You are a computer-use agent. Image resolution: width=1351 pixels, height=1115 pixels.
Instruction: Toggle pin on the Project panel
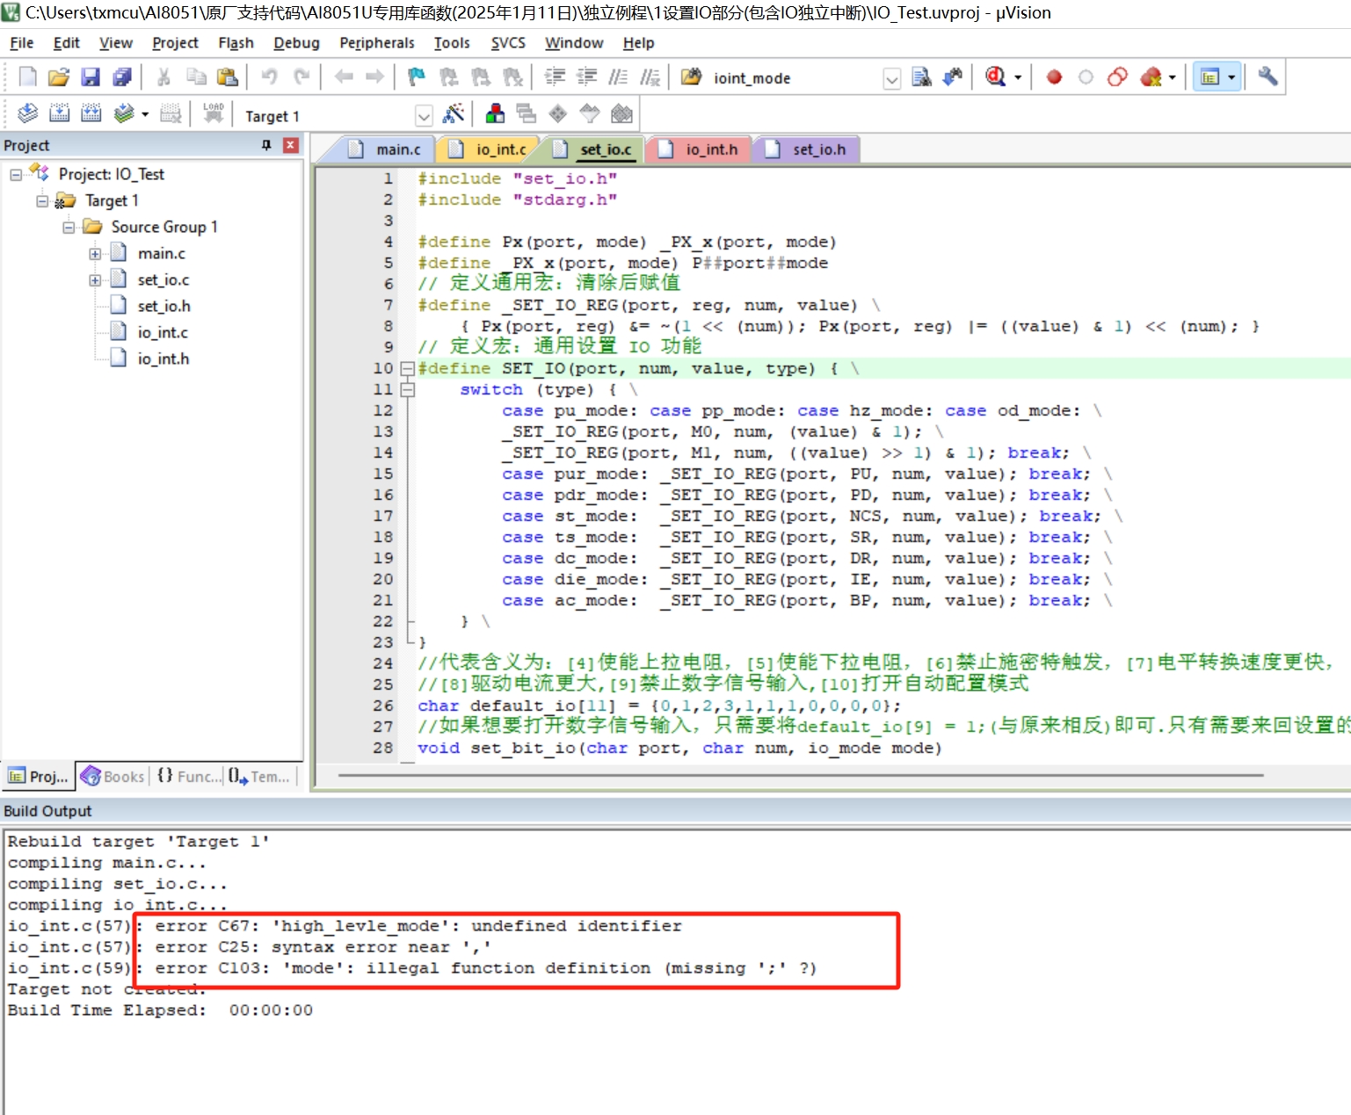coord(266,145)
